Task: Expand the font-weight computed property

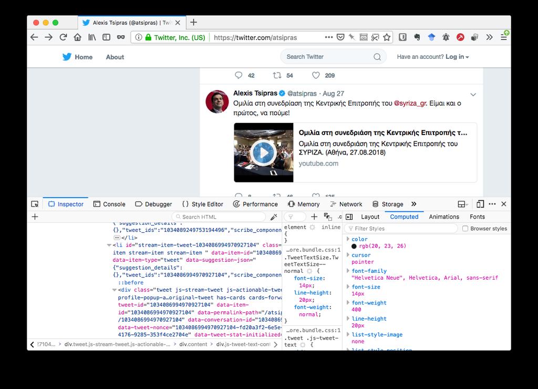Action: 348,302
